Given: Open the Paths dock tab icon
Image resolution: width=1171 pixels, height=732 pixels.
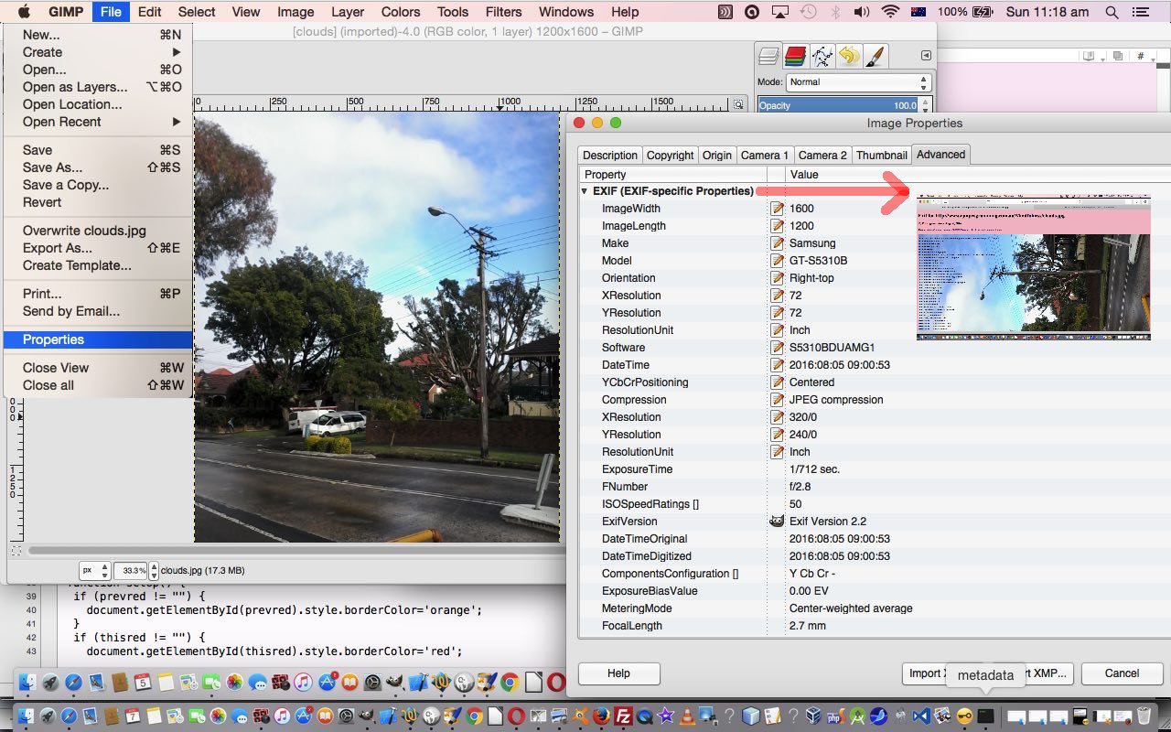Looking at the screenshot, I should click(x=822, y=57).
